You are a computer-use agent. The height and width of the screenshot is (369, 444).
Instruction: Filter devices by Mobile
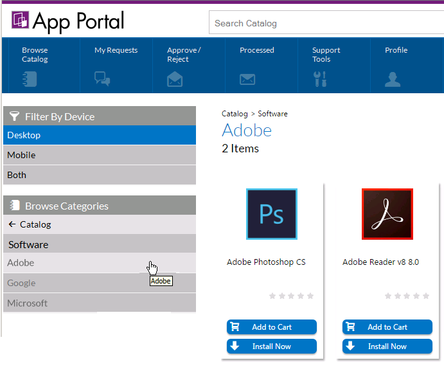100,155
